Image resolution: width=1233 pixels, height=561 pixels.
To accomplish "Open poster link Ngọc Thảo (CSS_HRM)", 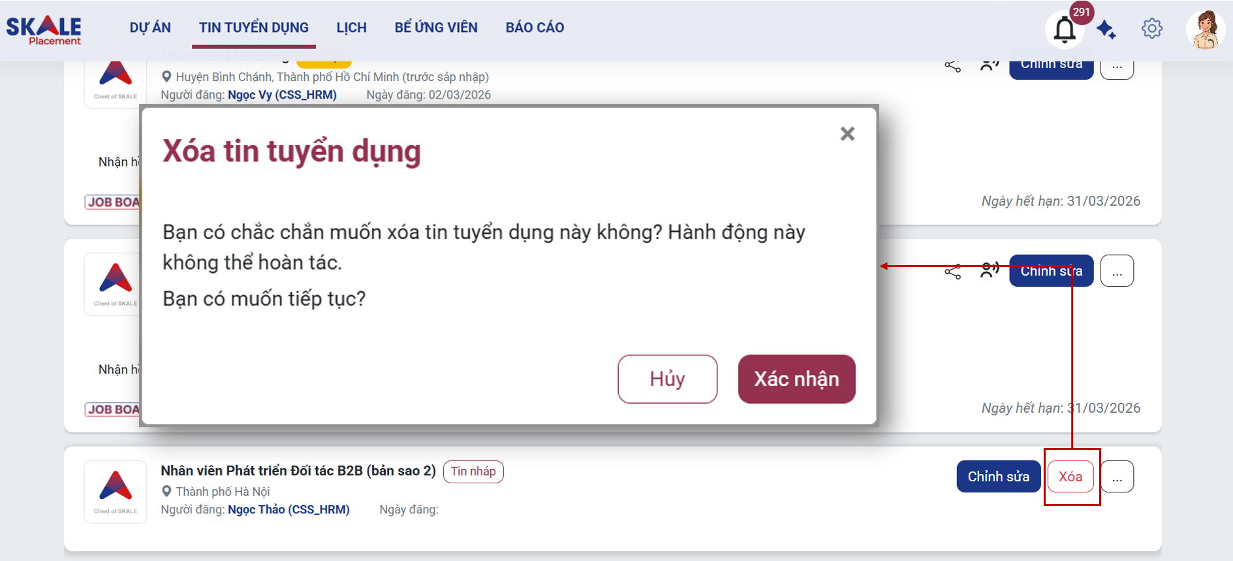I will pos(289,509).
